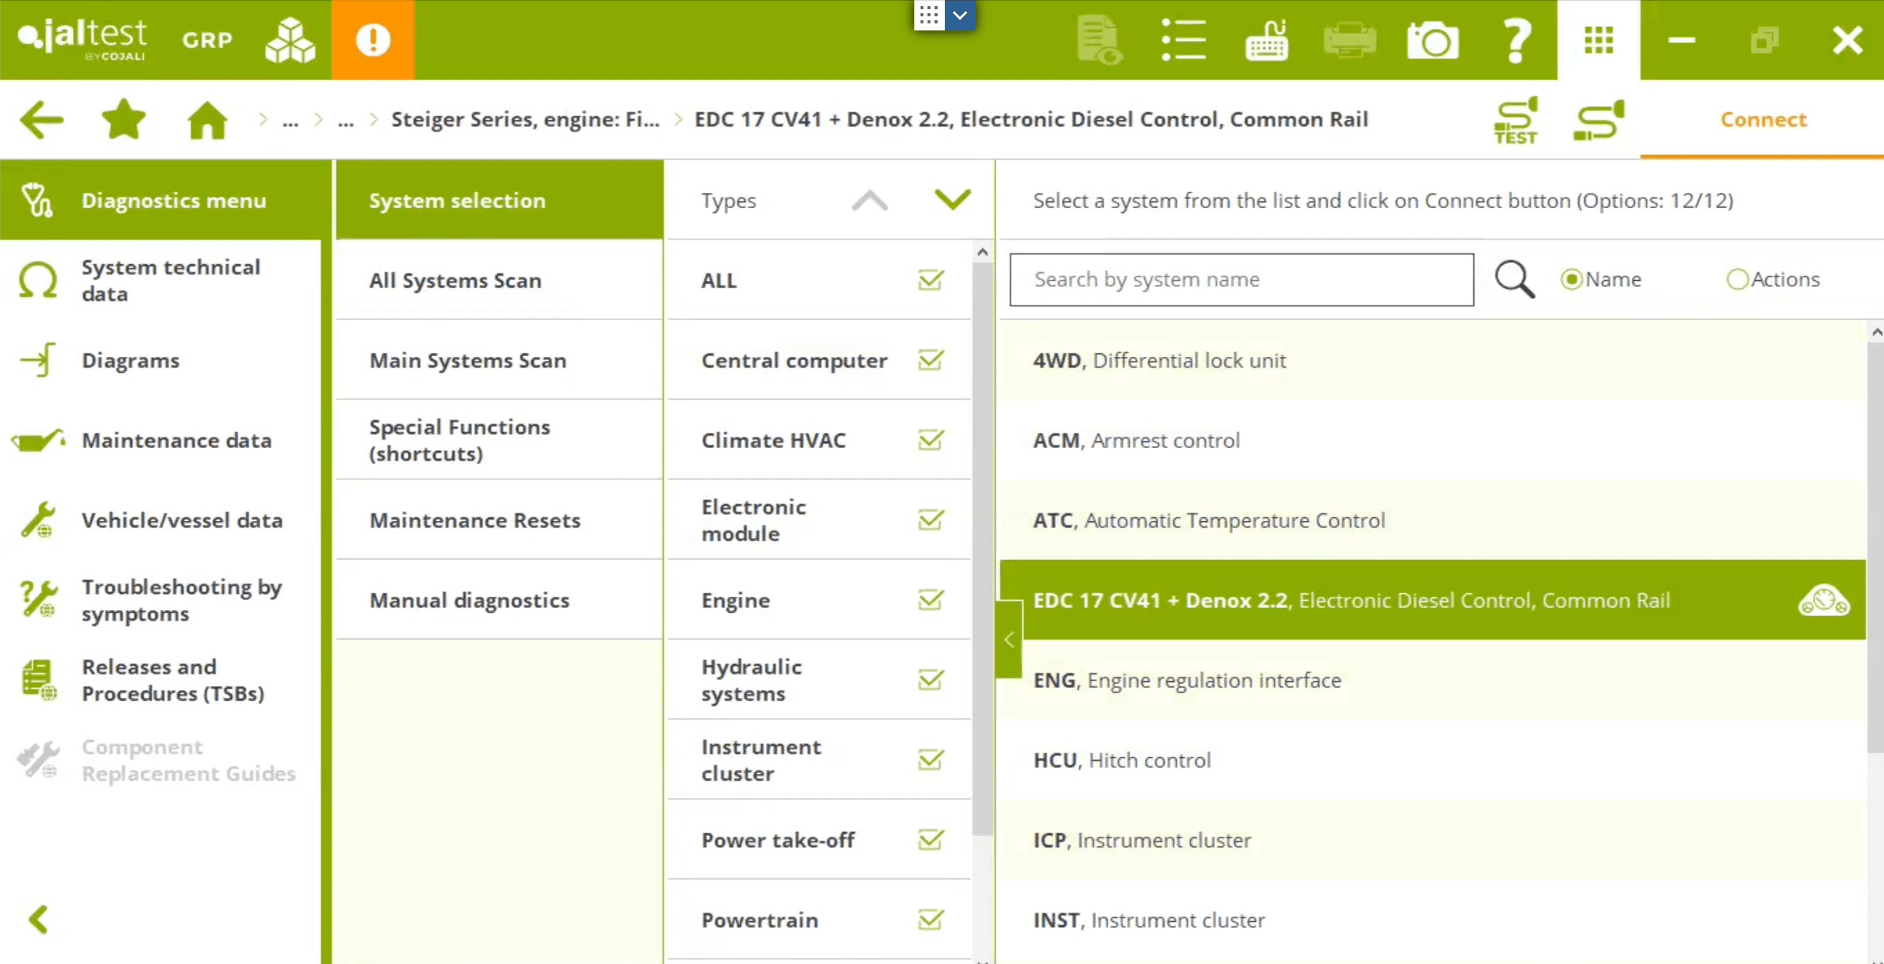Click the system TEST icon
Viewport: 1884px width, 964px height.
point(1515,120)
